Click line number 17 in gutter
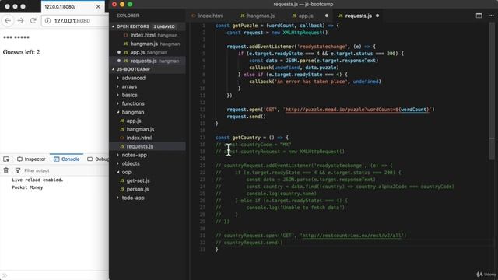Viewport: 498px width, 280px height. click(x=202, y=138)
